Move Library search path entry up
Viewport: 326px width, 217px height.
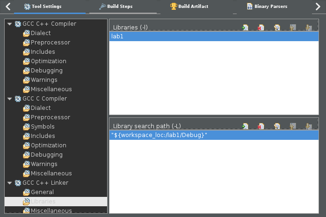293,126
